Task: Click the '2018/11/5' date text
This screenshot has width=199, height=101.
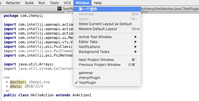Action: point(34,86)
